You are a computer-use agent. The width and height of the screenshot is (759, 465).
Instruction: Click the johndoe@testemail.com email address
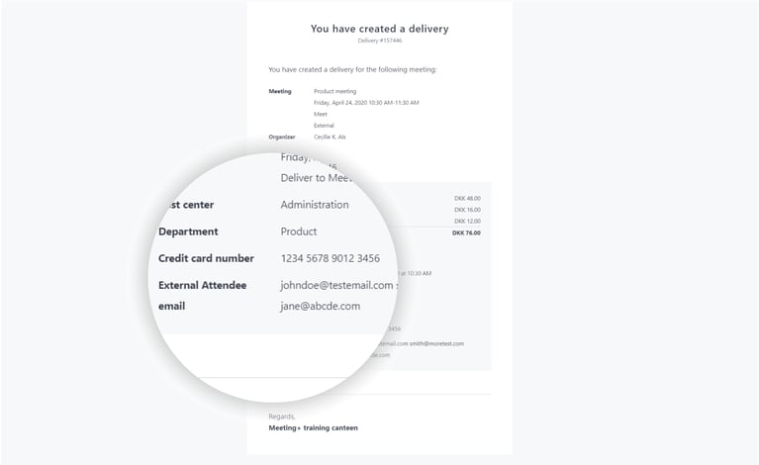pos(335,285)
